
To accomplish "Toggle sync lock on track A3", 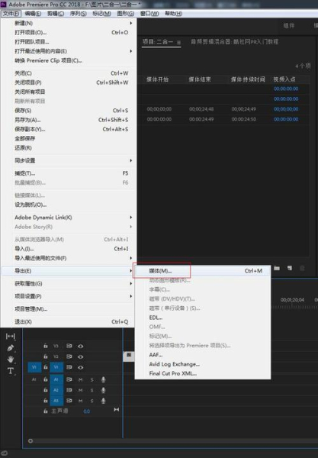I will pyautogui.click(x=69, y=401).
